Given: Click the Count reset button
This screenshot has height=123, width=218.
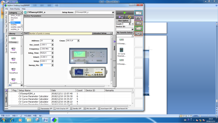Looking at the screenshot, I should coord(132,24).
